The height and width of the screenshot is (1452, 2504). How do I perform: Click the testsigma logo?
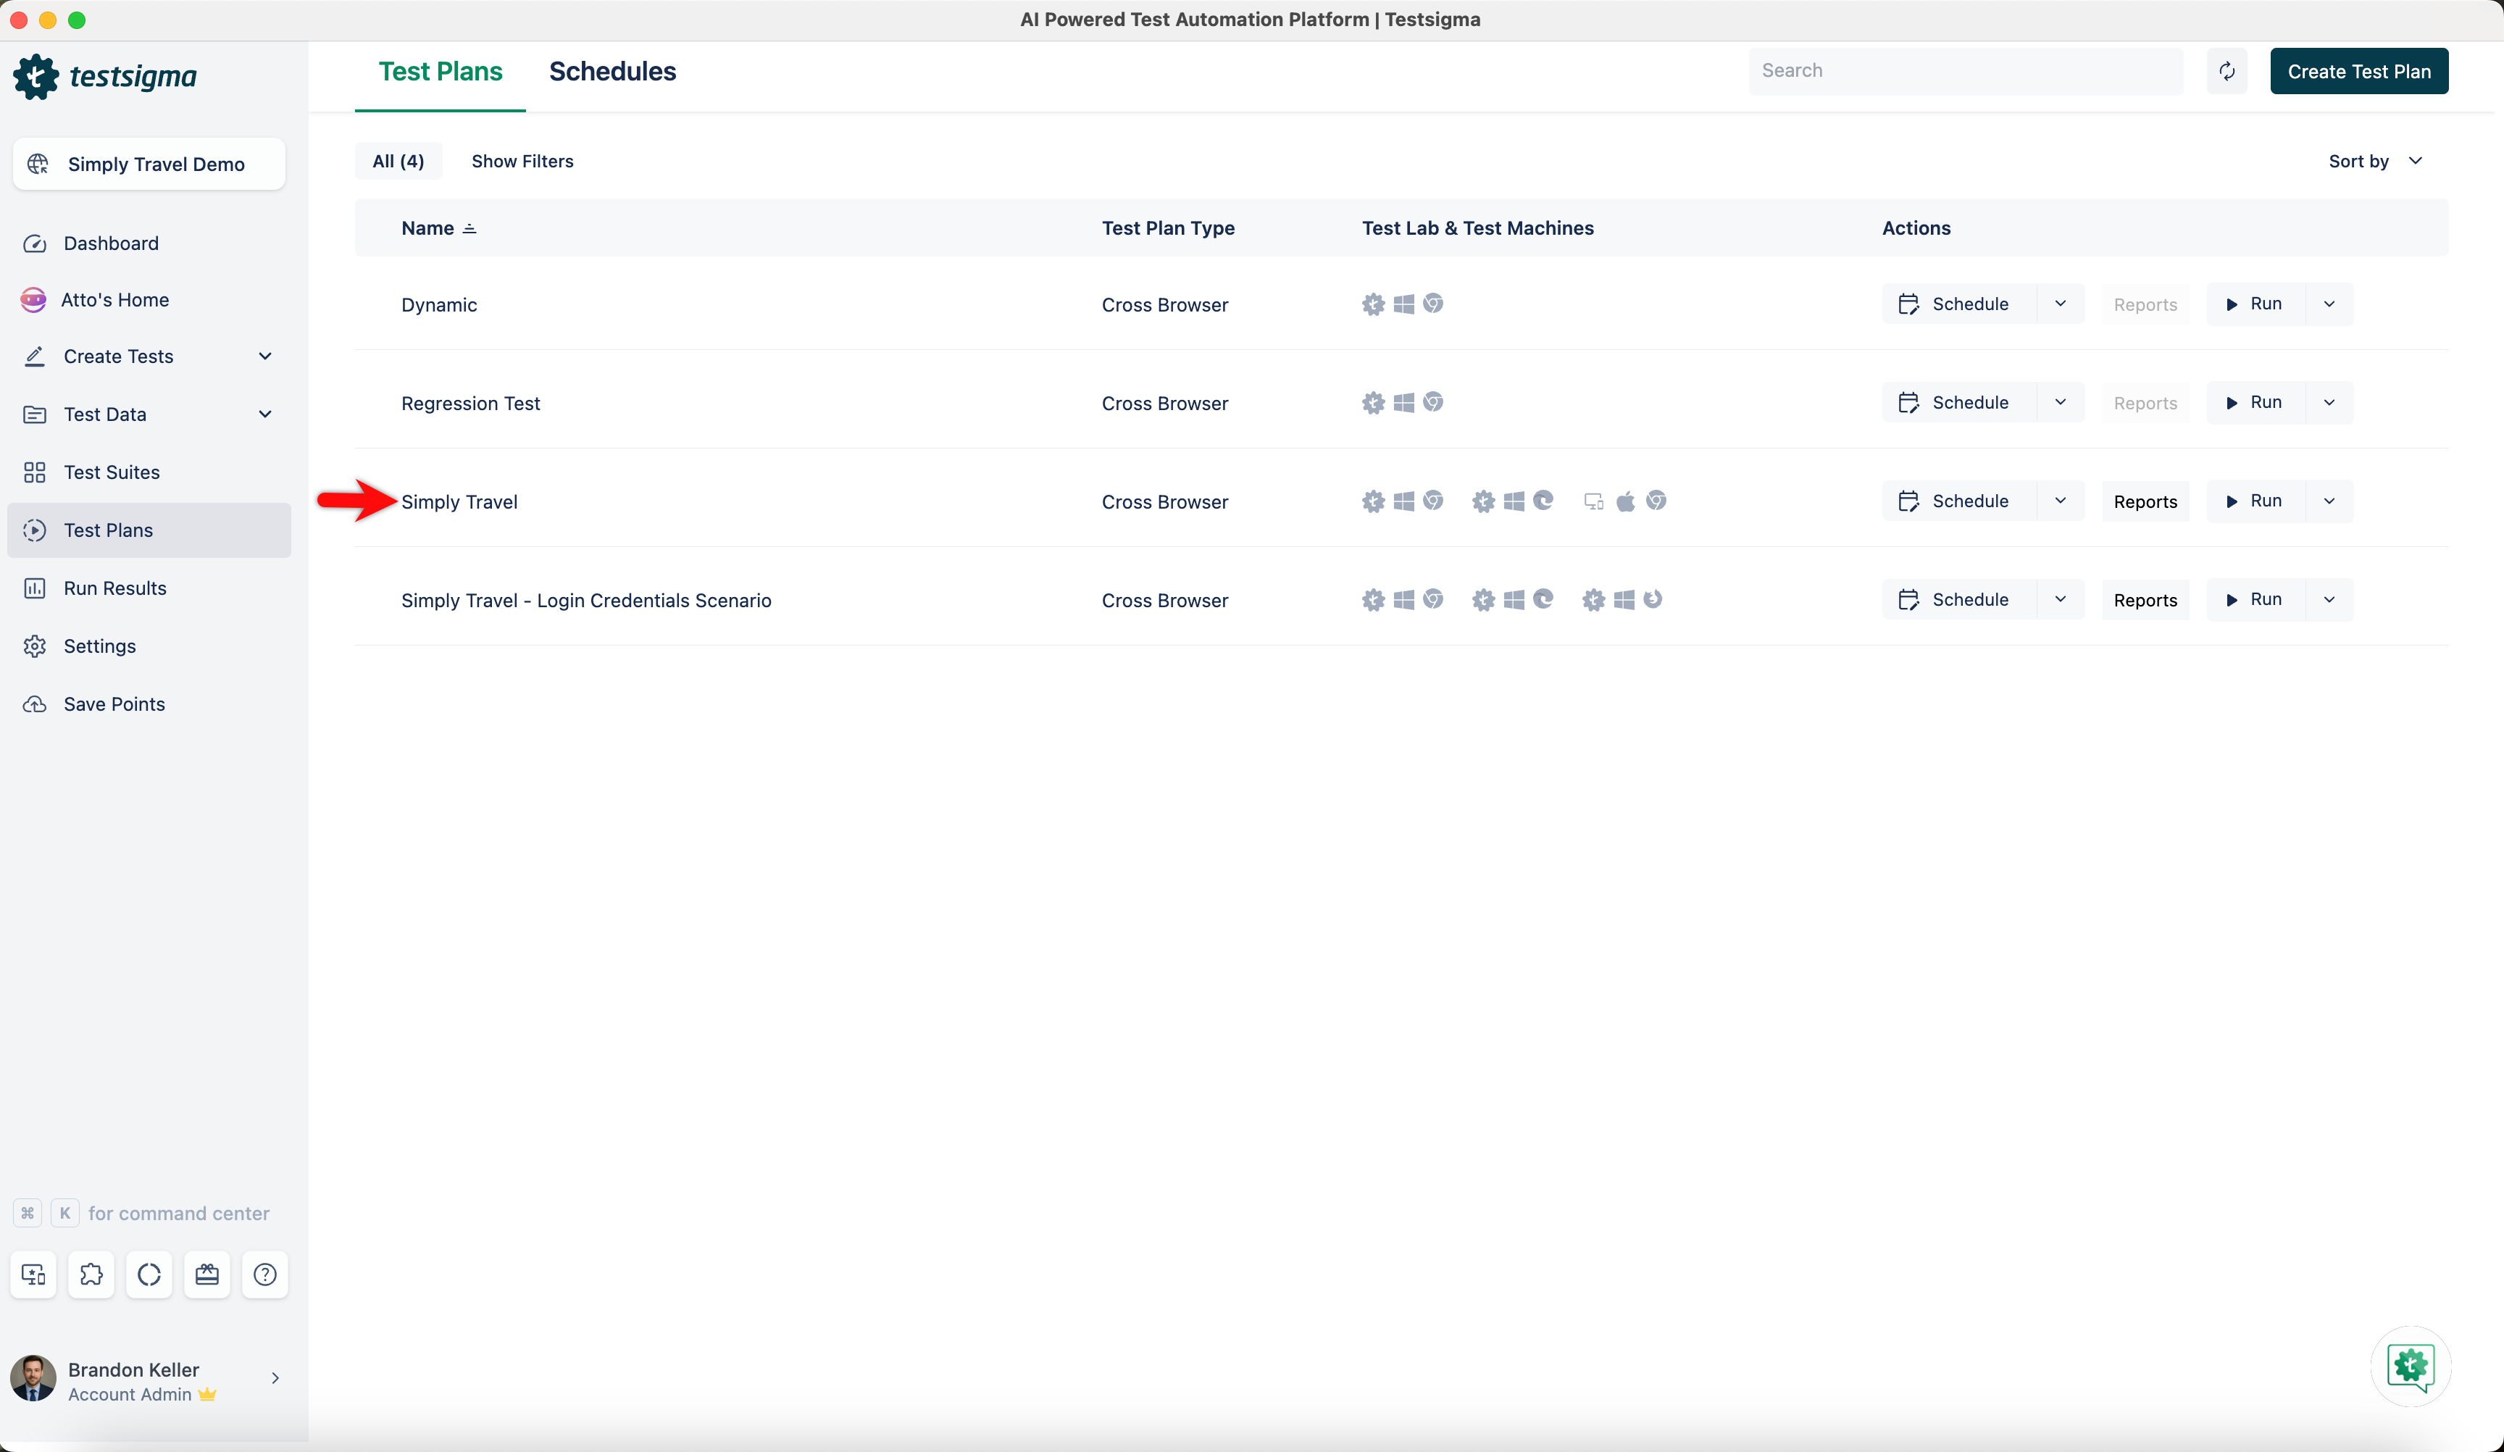pos(105,77)
